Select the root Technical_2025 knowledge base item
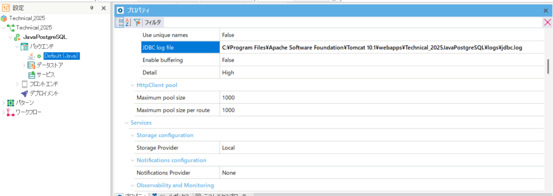Screen dimensions: 553x196 tap(27, 18)
